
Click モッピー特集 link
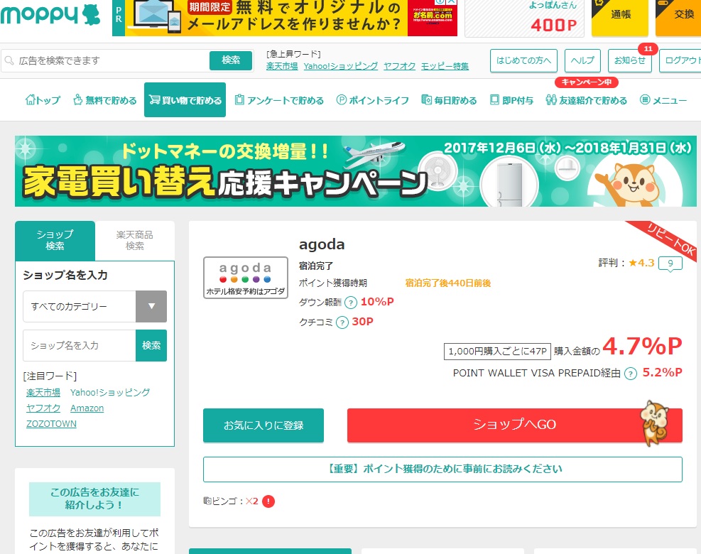445,66
